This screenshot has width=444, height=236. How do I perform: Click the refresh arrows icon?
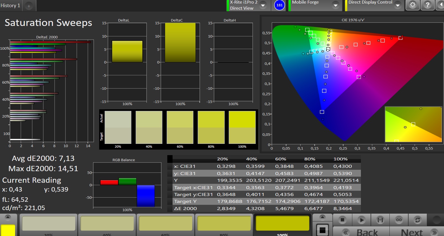417,220
